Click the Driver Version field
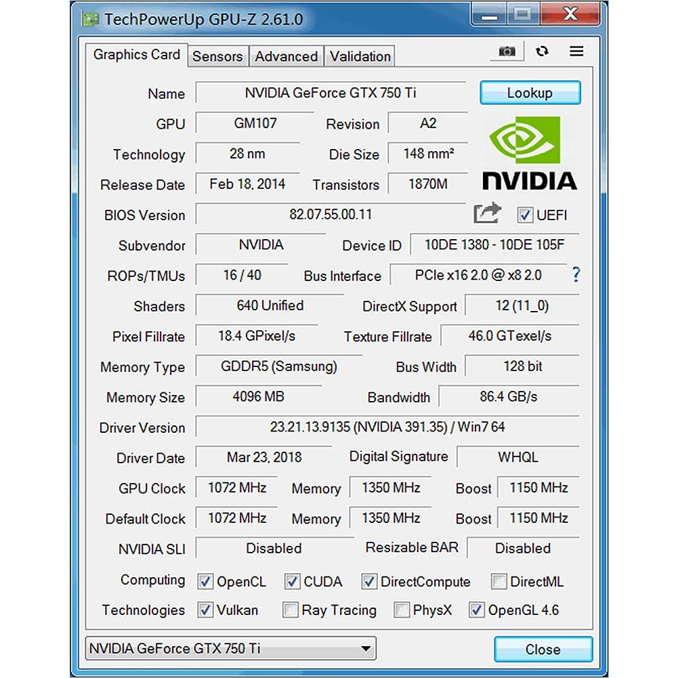Viewport: 678px width, 678px height. (x=387, y=427)
